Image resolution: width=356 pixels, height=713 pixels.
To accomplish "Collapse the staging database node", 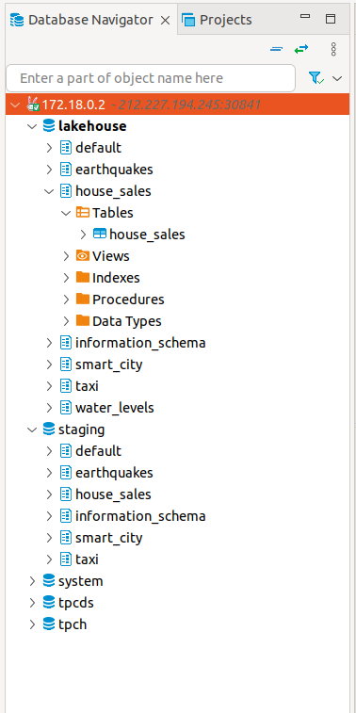I will point(32,429).
